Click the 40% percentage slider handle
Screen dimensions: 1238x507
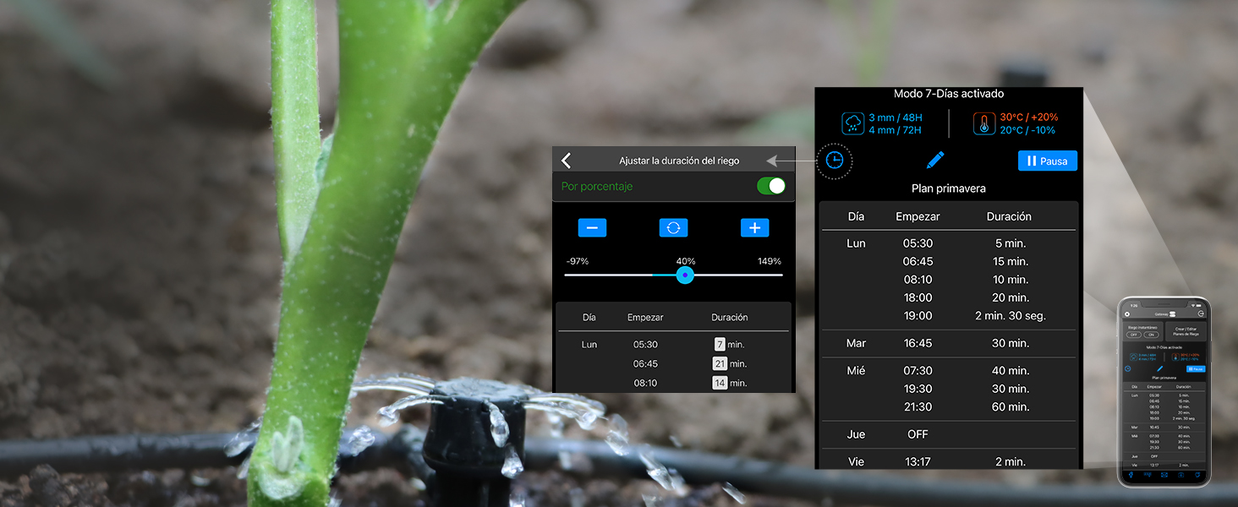685,275
